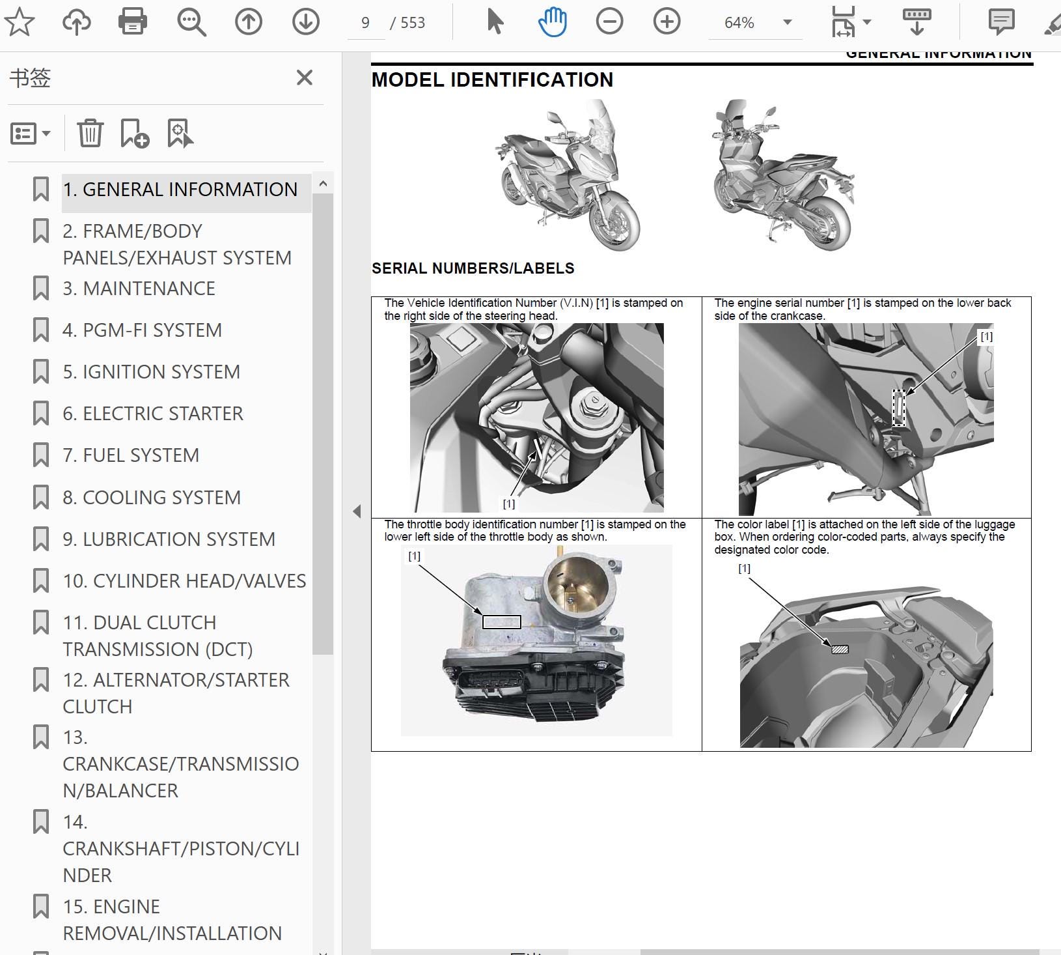This screenshot has height=955, width=1061.
Task: Open bookmark 14. CRANKSHAFT/PISTON/CYLINDER
Action: [181, 848]
